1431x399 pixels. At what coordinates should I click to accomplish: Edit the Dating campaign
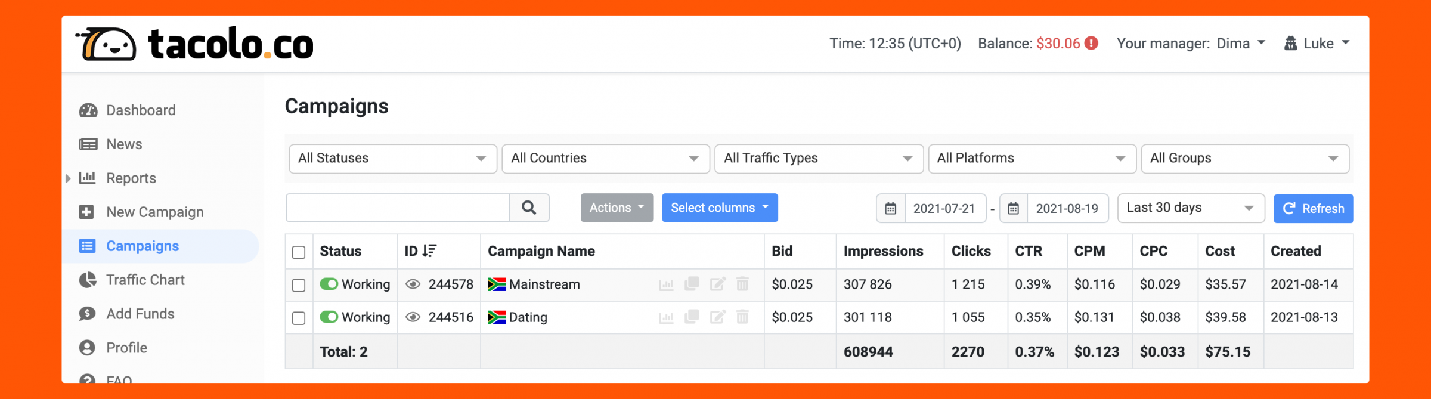coord(717,317)
